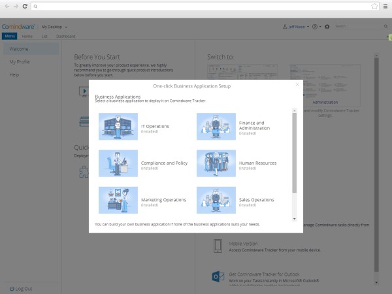The height and width of the screenshot is (294, 392).
Task: Switch to the Menu tab
Action: tap(10, 36)
